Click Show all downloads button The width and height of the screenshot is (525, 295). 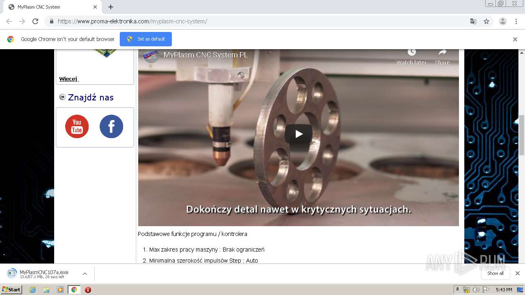click(x=495, y=273)
